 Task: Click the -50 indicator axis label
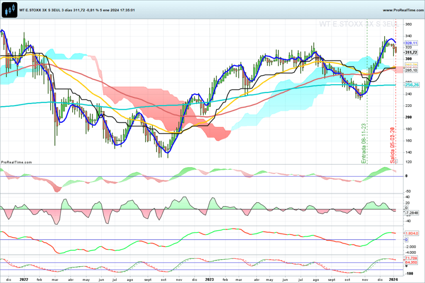point(408,191)
